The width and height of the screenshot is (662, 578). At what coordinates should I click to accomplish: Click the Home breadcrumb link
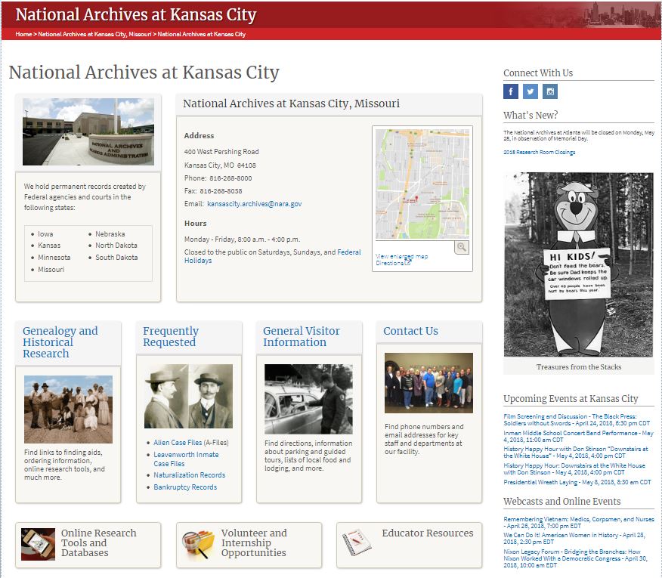[23, 34]
